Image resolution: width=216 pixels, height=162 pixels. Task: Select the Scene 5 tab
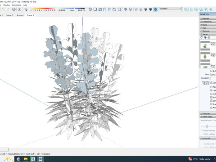click(30, 15)
